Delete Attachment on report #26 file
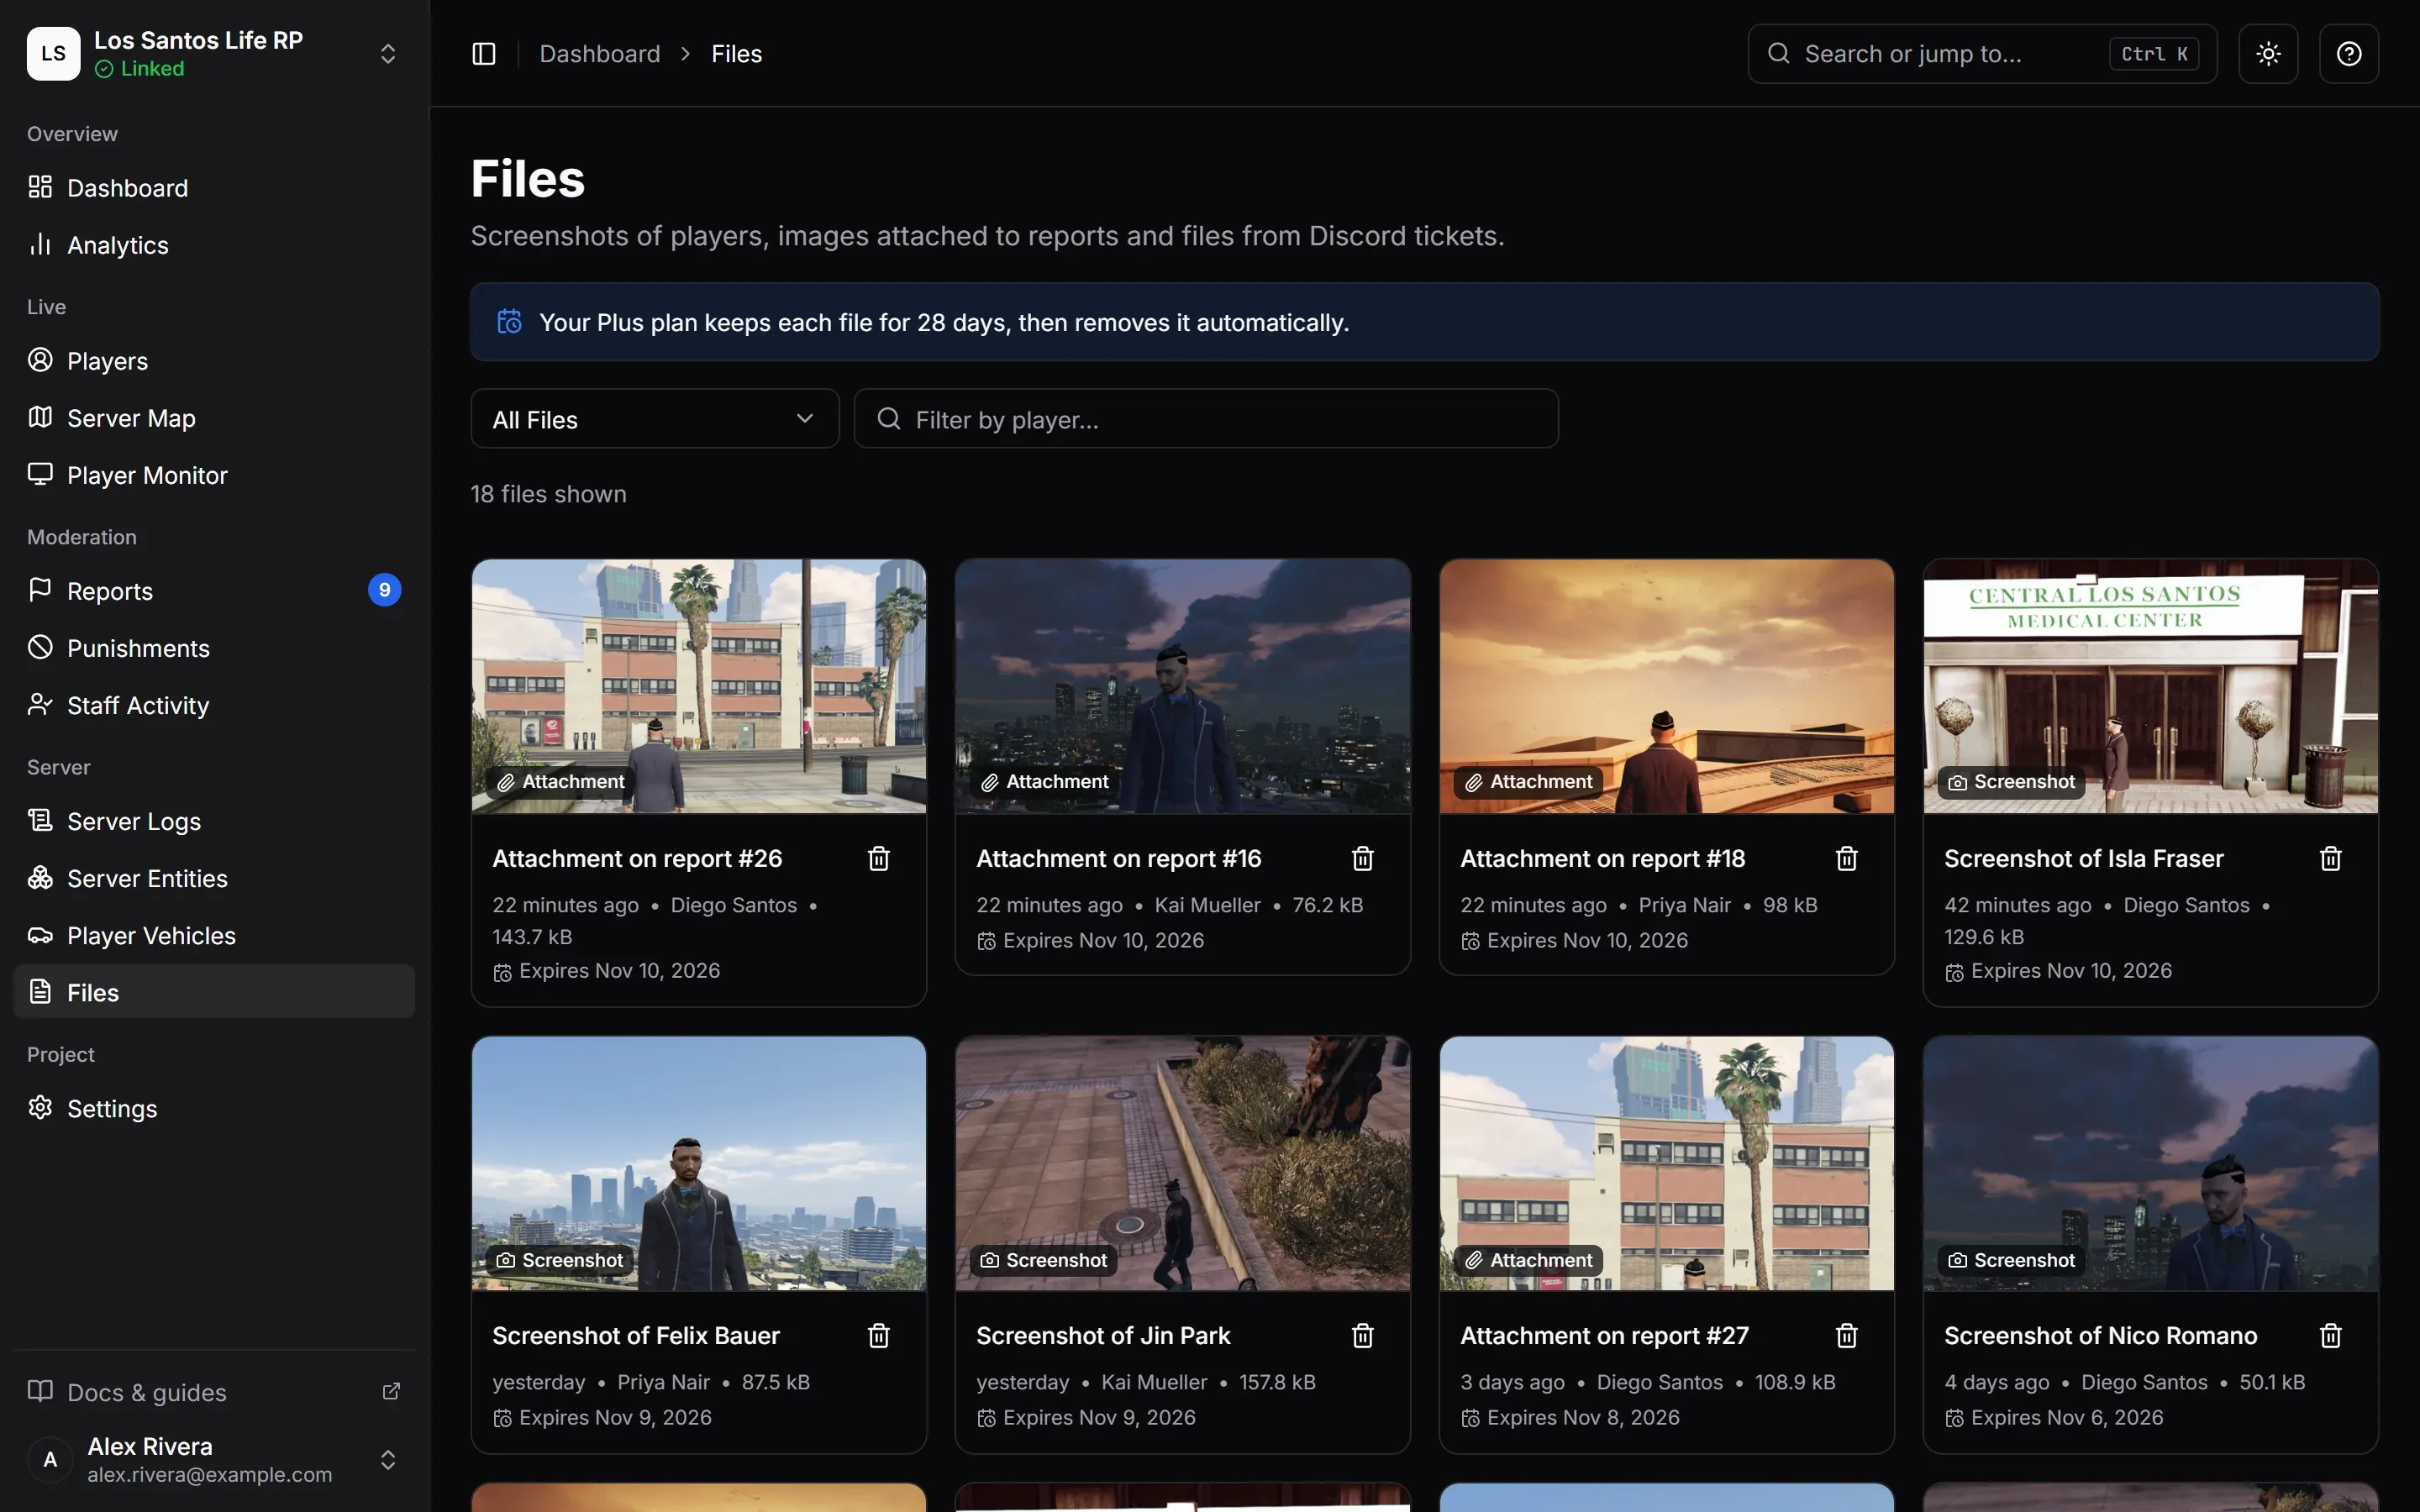 pyautogui.click(x=879, y=859)
